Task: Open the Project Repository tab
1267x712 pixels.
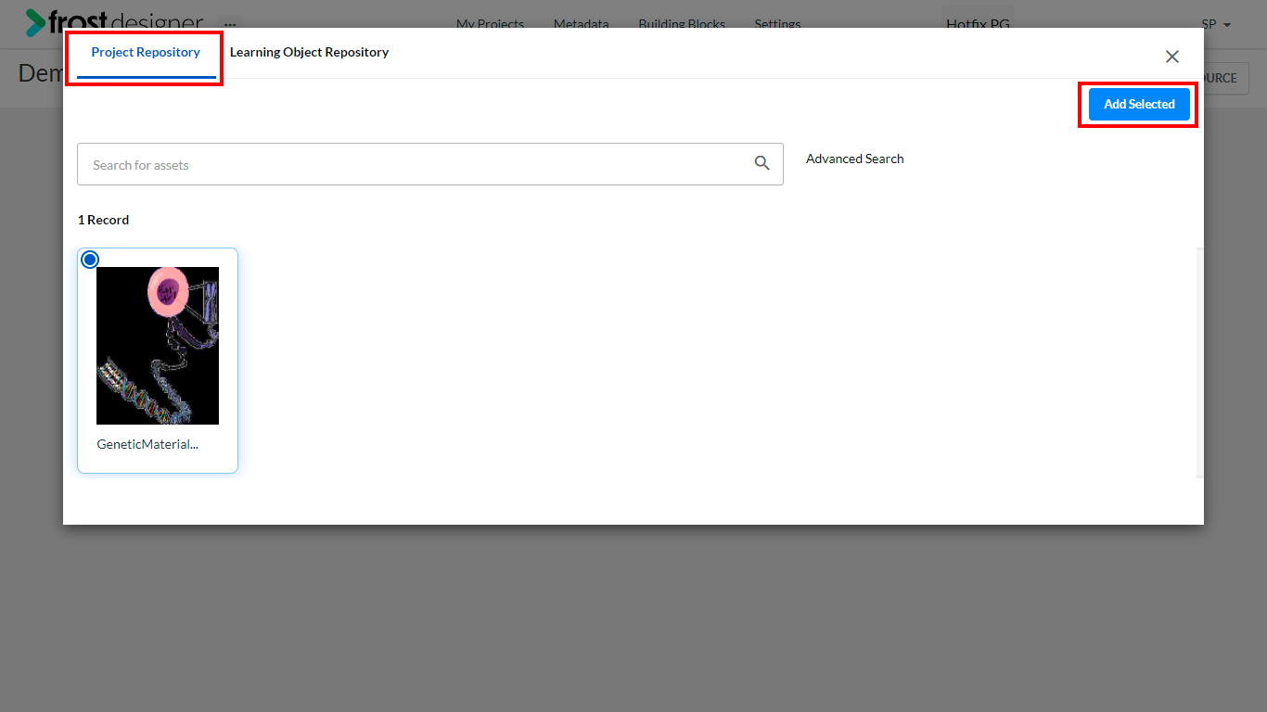Action: click(146, 53)
